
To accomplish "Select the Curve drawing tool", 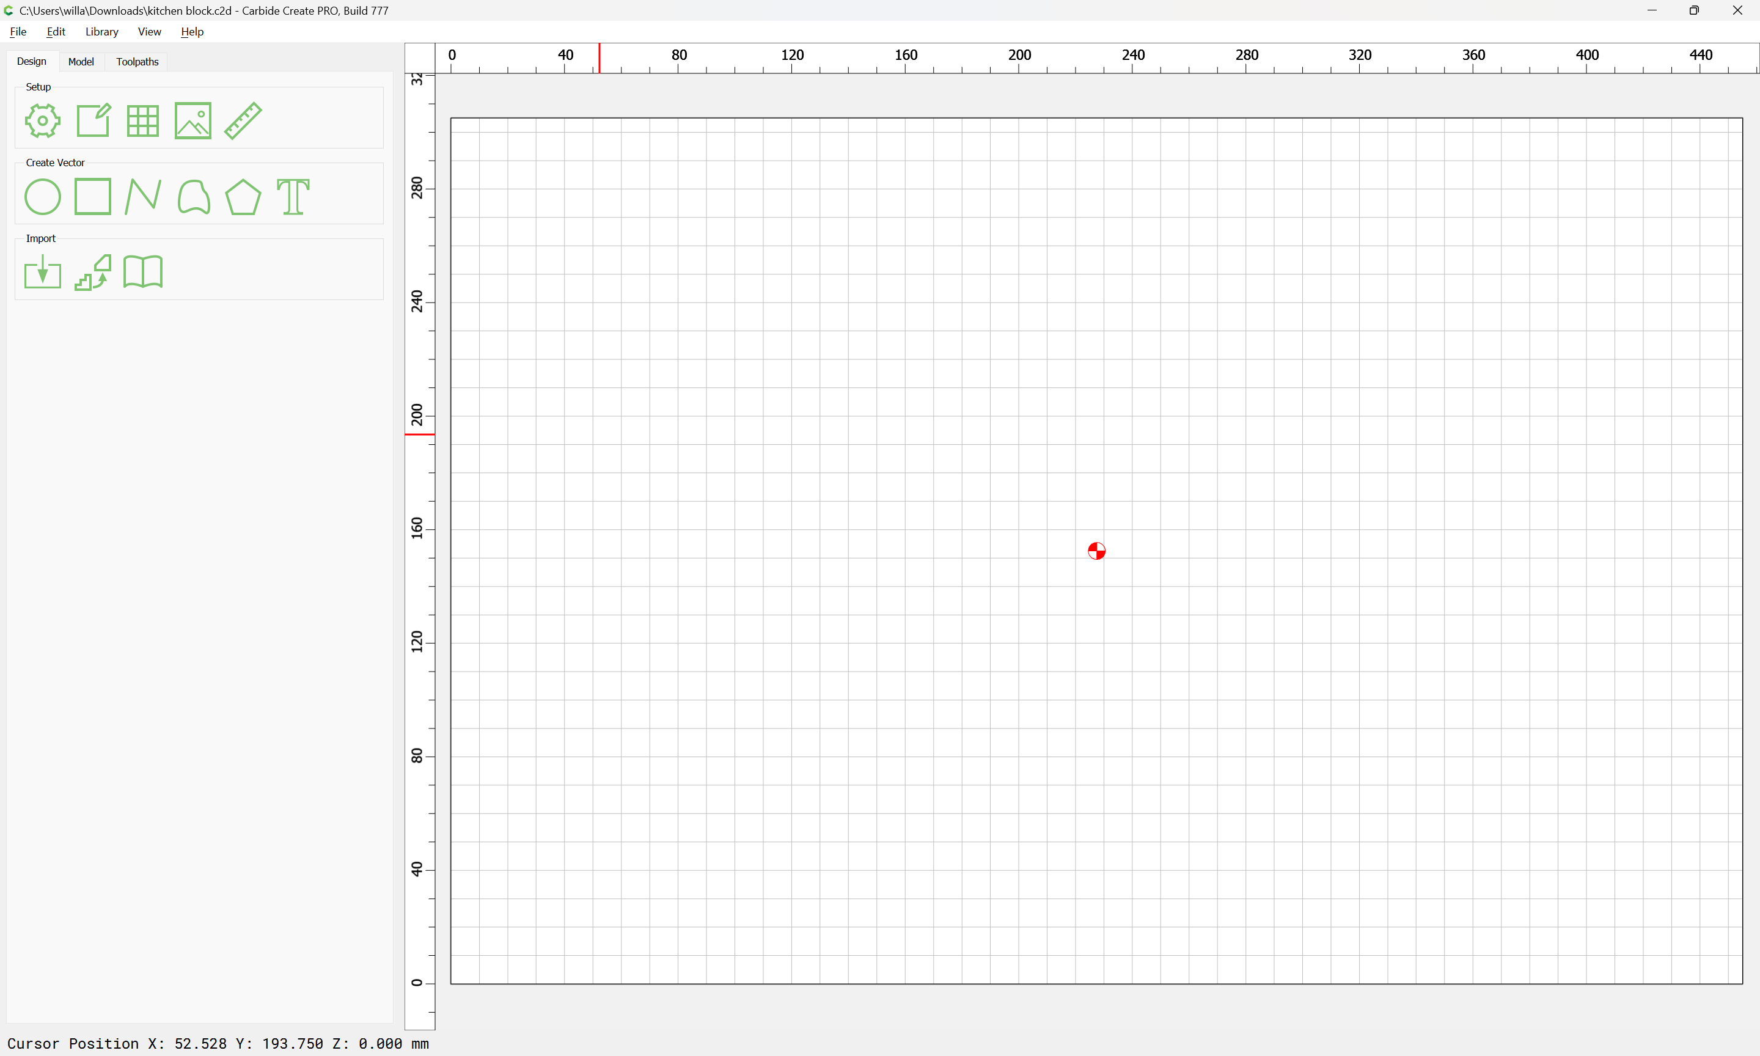I will click(194, 197).
